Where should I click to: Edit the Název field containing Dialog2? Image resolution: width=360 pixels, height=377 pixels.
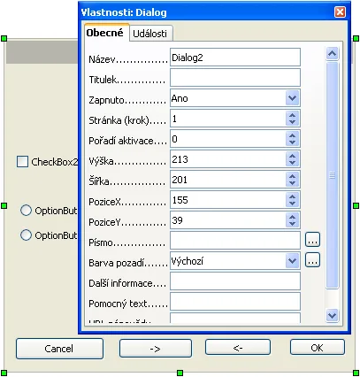pyautogui.click(x=235, y=58)
